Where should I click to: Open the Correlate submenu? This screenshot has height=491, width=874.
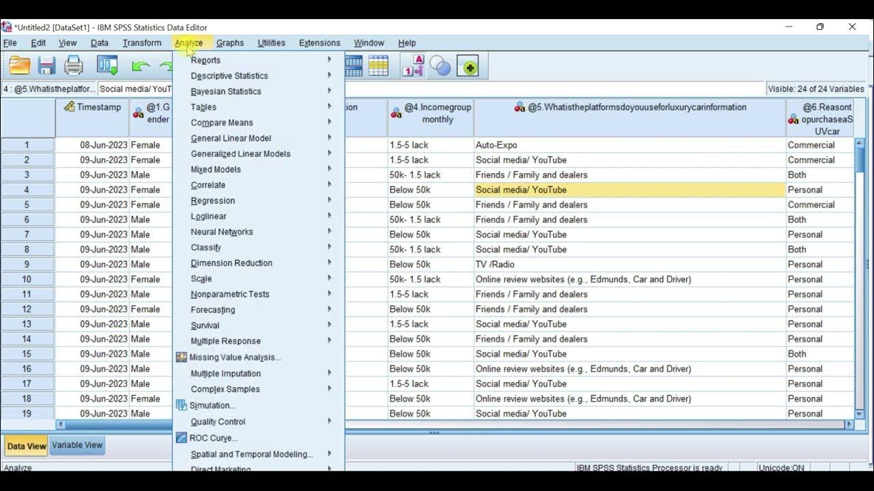[x=259, y=185]
